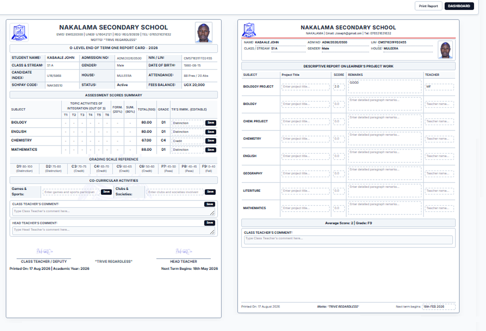Focus the games and sports participation field

click(71, 192)
